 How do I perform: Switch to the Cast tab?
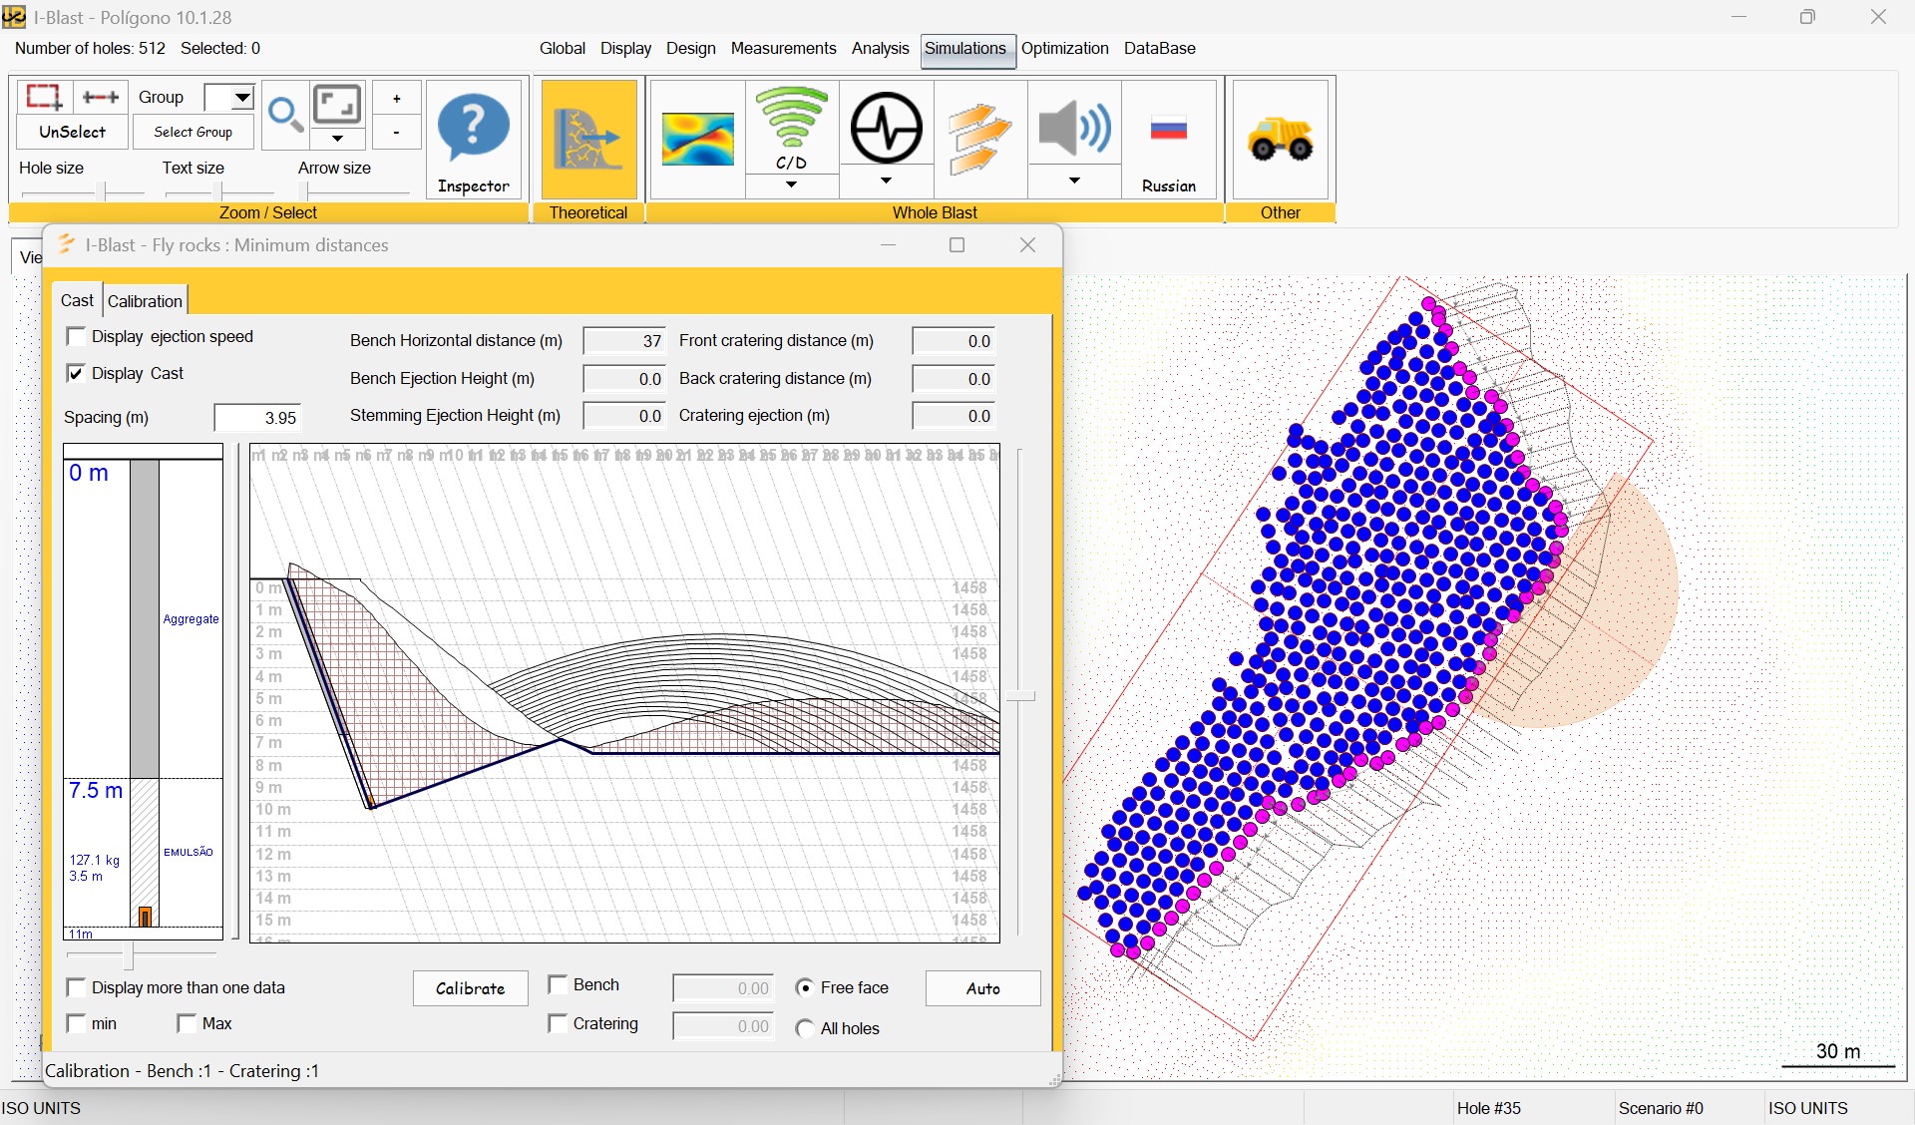coord(76,300)
